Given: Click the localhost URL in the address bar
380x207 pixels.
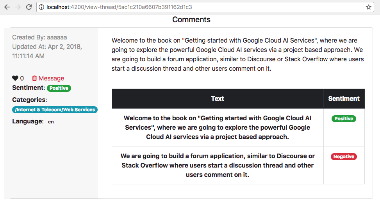Looking at the screenshot, I should coord(119,7).
